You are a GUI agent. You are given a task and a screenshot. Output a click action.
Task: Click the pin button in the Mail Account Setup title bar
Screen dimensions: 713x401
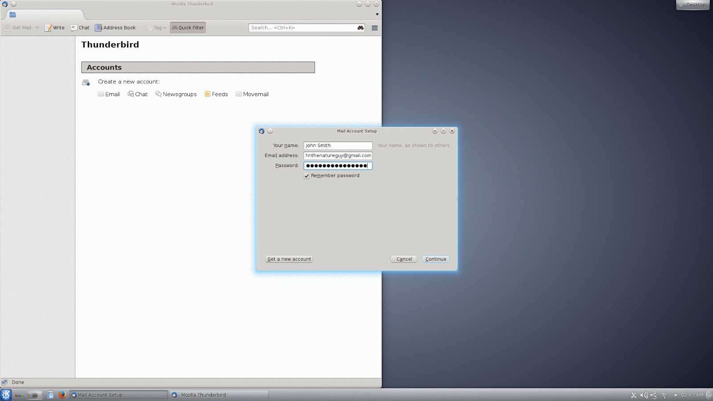pyautogui.click(x=270, y=131)
